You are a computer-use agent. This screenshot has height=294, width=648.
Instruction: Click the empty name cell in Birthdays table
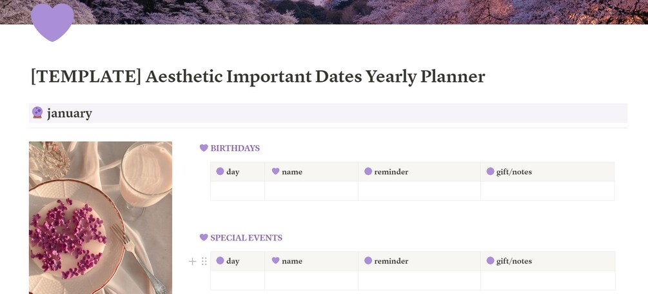pos(311,191)
